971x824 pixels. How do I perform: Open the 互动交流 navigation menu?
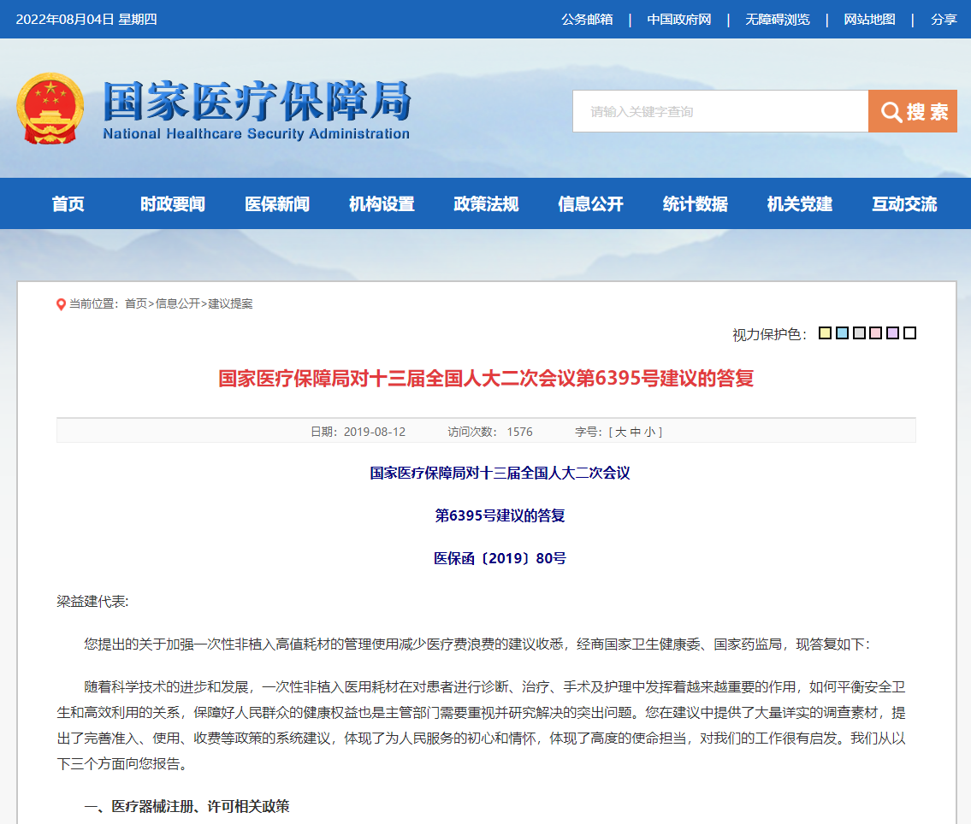903,203
